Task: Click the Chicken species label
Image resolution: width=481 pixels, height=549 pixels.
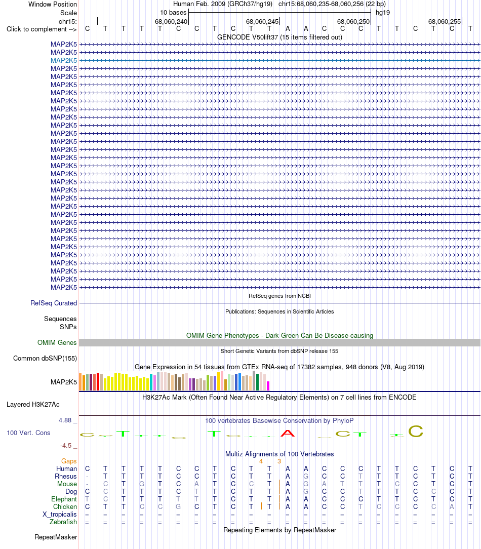Action: [65, 506]
